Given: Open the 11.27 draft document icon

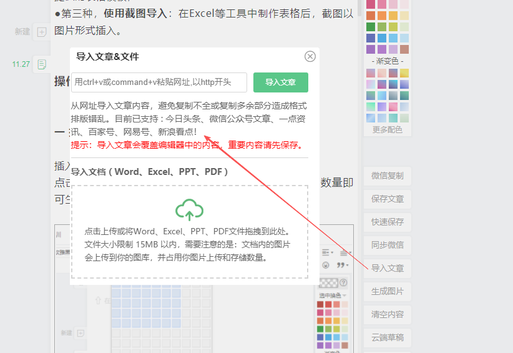Looking at the screenshot, I should pos(41,64).
